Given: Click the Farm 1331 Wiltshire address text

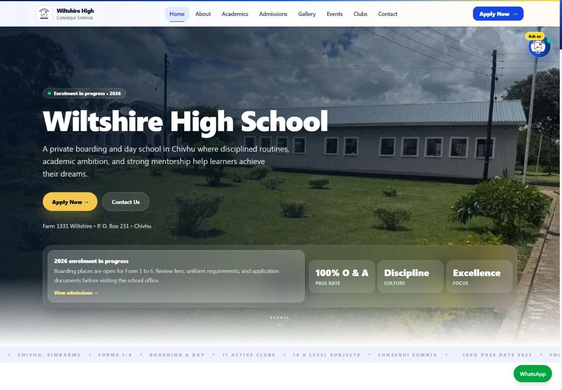Looking at the screenshot, I should 97,226.
